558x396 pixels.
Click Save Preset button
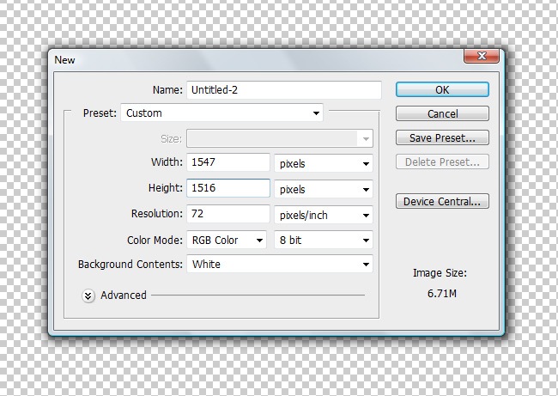point(442,137)
